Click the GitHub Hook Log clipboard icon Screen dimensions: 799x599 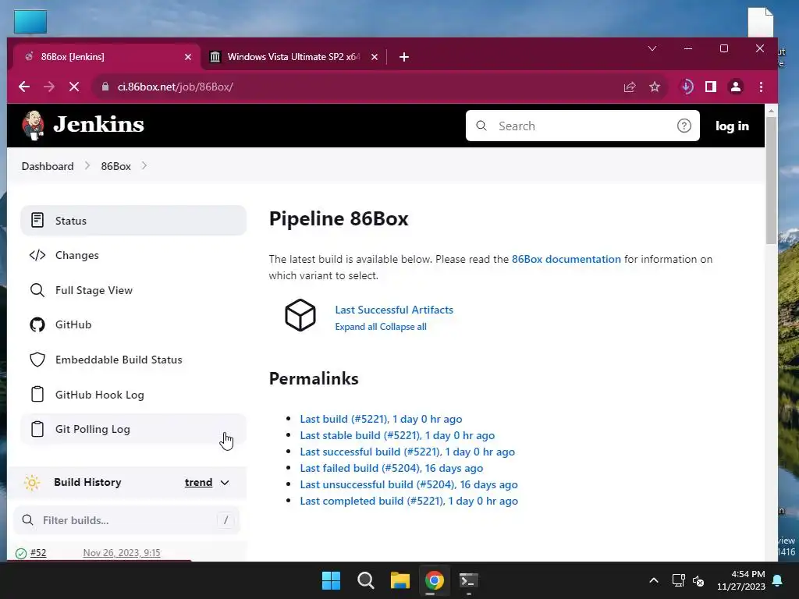coord(37,394)
